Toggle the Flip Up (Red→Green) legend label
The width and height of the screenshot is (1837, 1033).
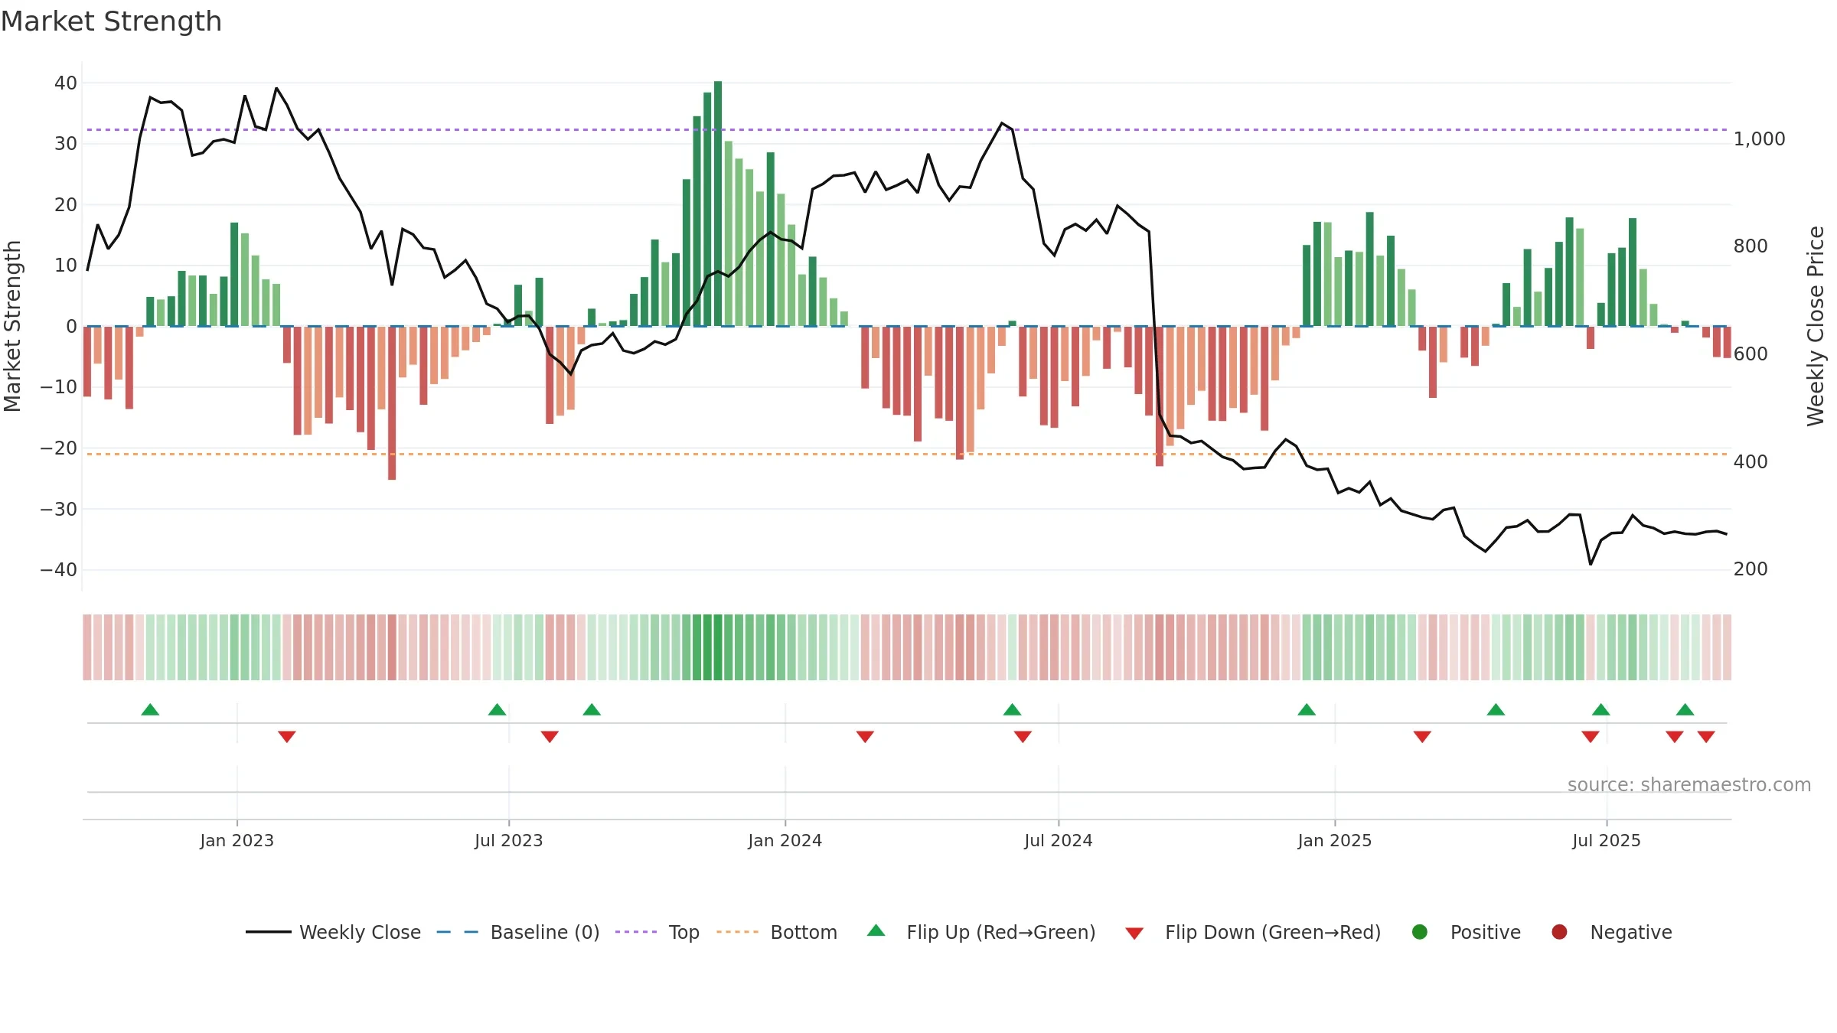pyautogui.click(x=1001, y=932)
